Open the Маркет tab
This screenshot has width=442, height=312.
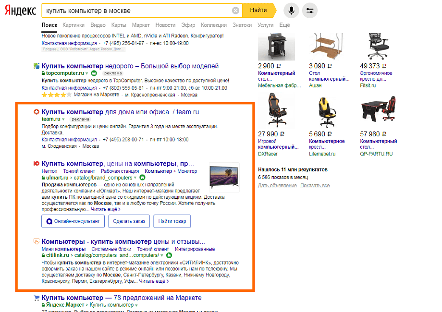[141, 25]
